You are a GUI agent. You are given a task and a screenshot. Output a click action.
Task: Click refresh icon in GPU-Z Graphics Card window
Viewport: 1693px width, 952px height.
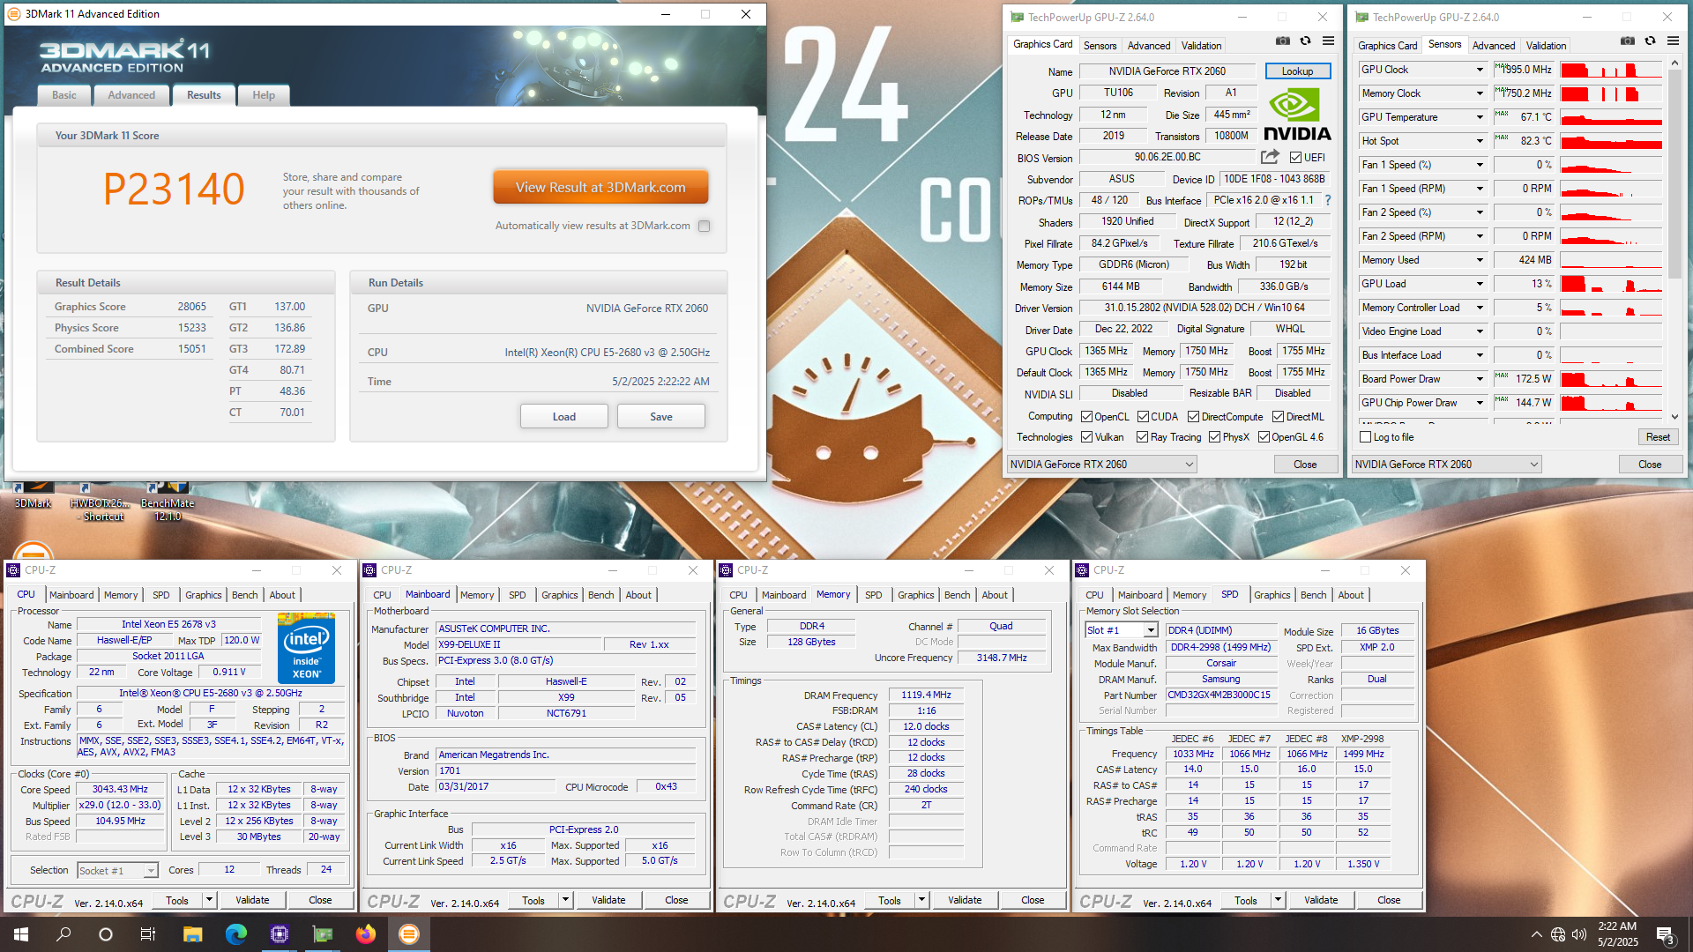(1306, 41)
